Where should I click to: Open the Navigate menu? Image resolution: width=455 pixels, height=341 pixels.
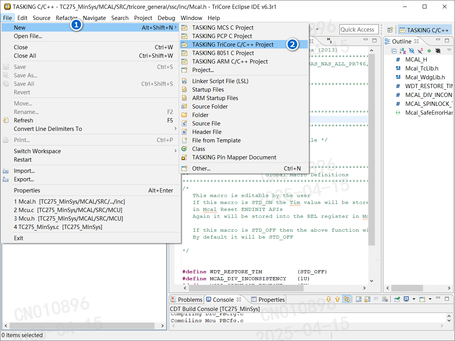point(94,18)
